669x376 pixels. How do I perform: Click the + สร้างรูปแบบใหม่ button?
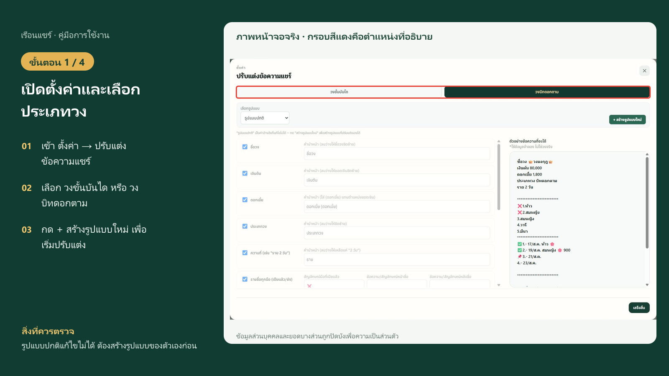pos(627,119)
